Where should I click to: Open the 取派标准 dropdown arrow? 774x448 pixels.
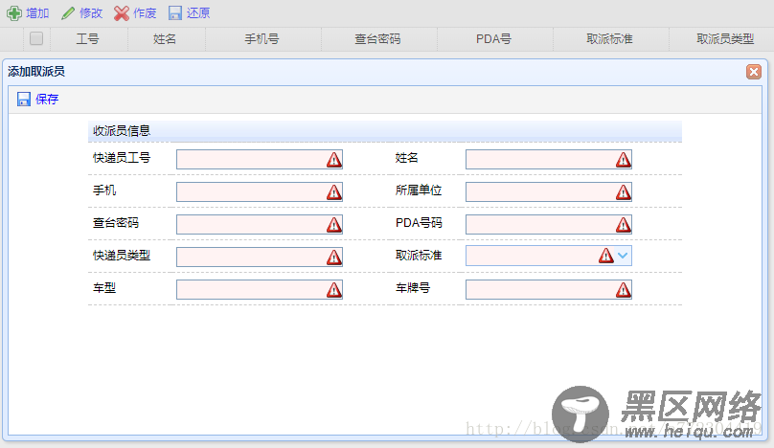point(623,256)
